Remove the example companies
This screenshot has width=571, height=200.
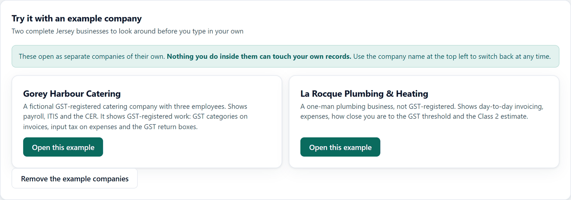click(x=75, y=179)
